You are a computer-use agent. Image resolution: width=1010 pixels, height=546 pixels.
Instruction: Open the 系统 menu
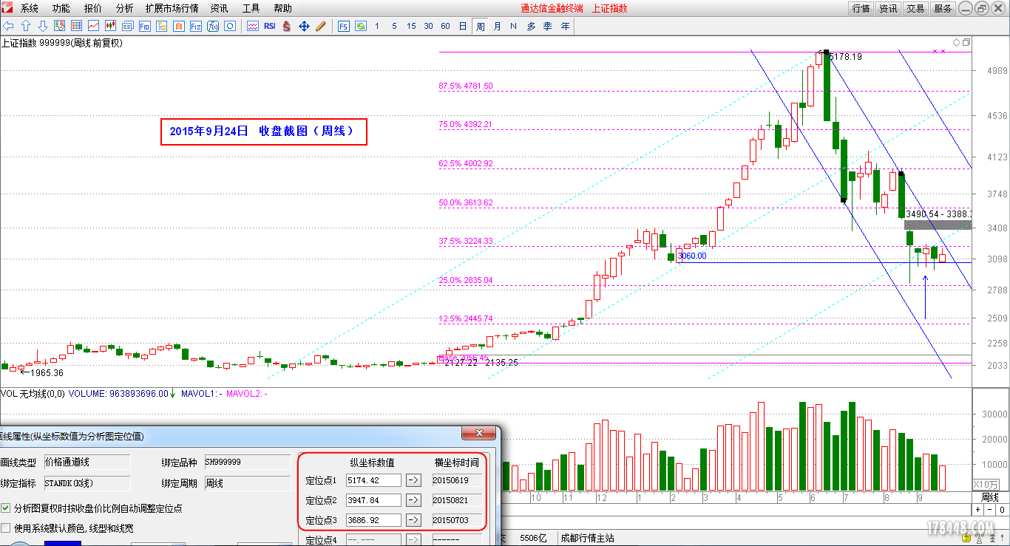(30, 8)
